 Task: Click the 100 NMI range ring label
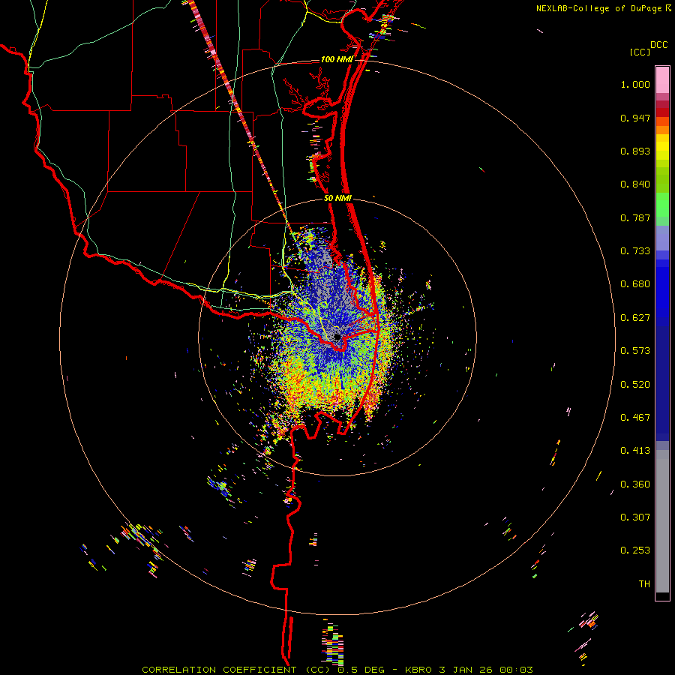tap(337, 59)
